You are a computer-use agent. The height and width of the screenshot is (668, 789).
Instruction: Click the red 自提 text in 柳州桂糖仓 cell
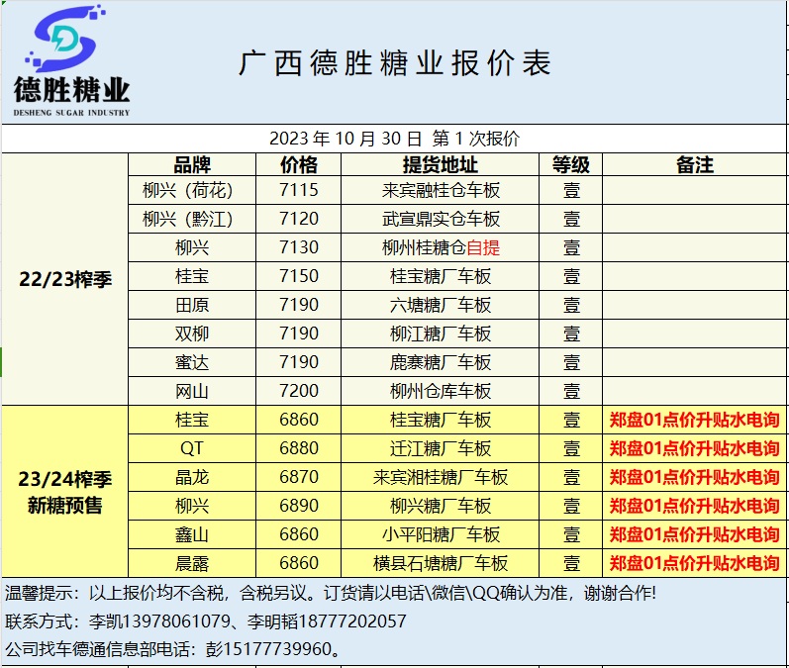click(x=483, y=247)
